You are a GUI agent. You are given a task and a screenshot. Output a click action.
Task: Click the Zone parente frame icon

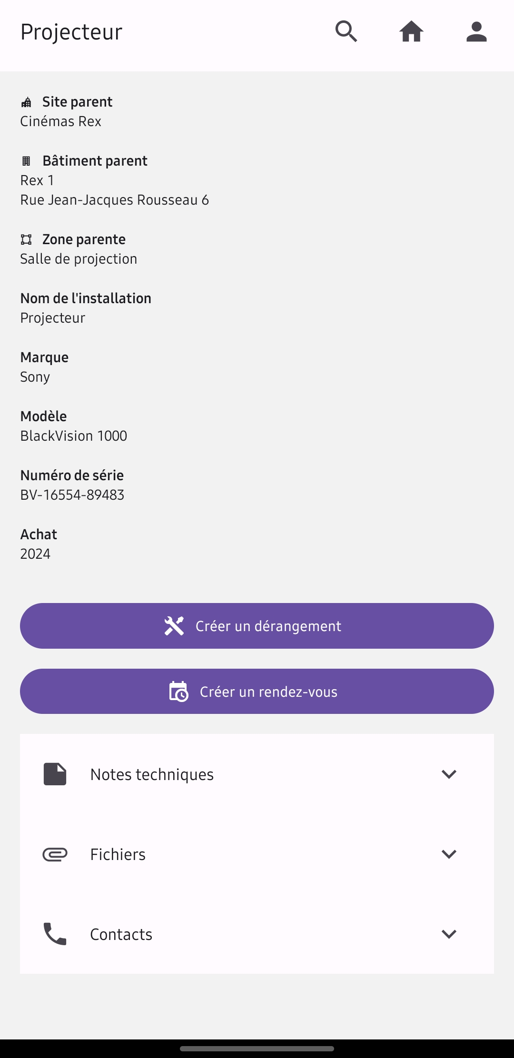click(x=26, y=239)
